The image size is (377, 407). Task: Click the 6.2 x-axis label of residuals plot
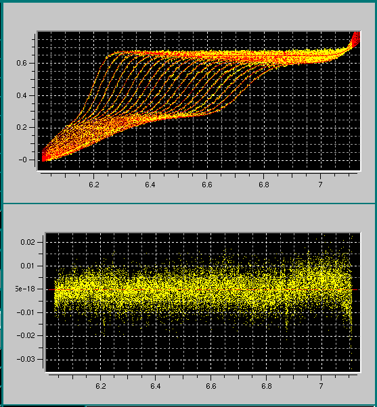pyautogui.click(x=101, y=386)
